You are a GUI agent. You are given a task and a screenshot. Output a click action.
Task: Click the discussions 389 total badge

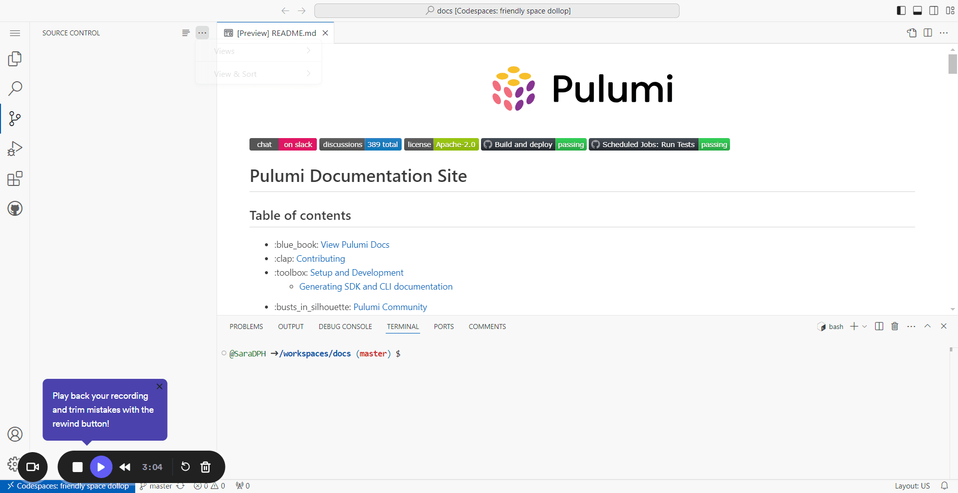point(360,145)
